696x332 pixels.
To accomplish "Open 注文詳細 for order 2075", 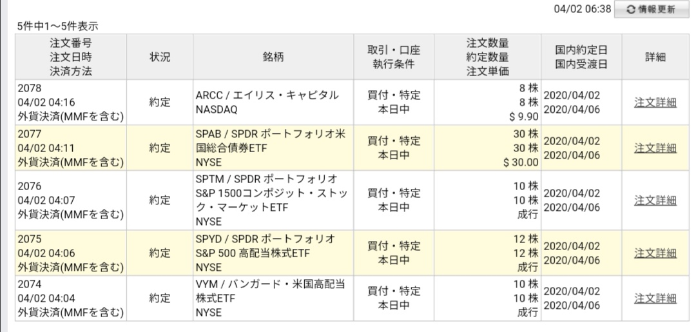I will pos(655,253).
